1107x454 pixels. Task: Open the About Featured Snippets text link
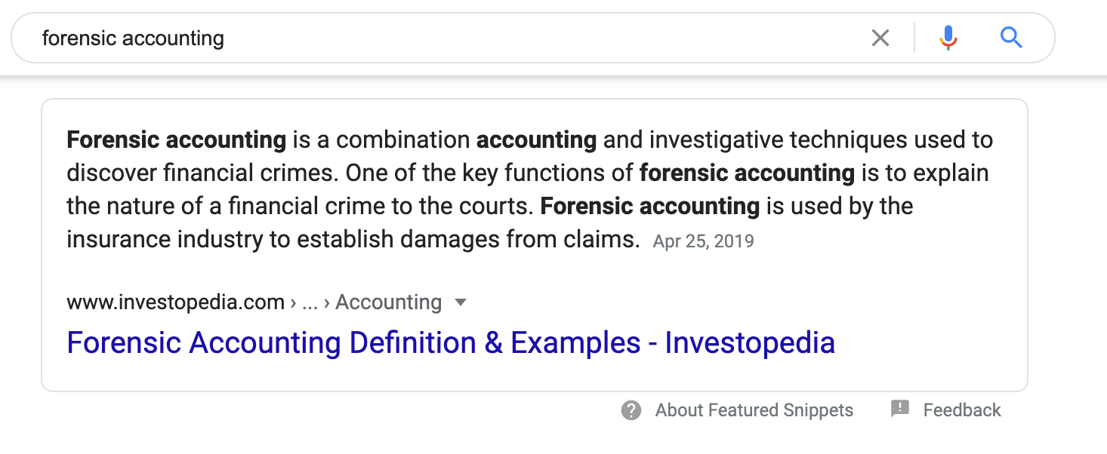tap(754, 410)
